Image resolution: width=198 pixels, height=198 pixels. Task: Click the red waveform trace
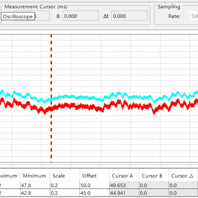pyautogui.click(x=80, y=106)
